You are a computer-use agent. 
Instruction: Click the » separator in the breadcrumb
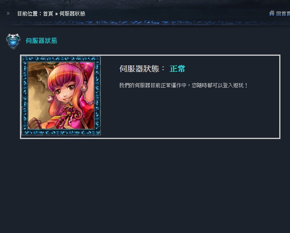(x=56, y=14)
